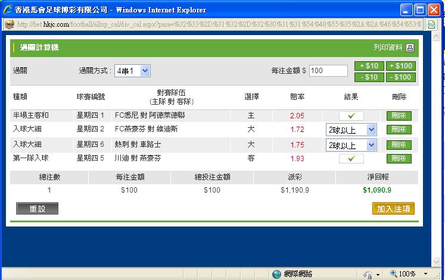Click the orange 加入注項 button

coord(393,209)
